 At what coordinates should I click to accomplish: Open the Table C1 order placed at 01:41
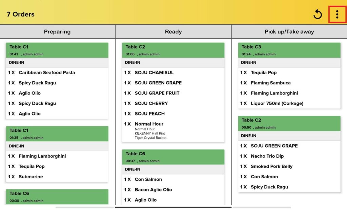click(x=57, y=50)
